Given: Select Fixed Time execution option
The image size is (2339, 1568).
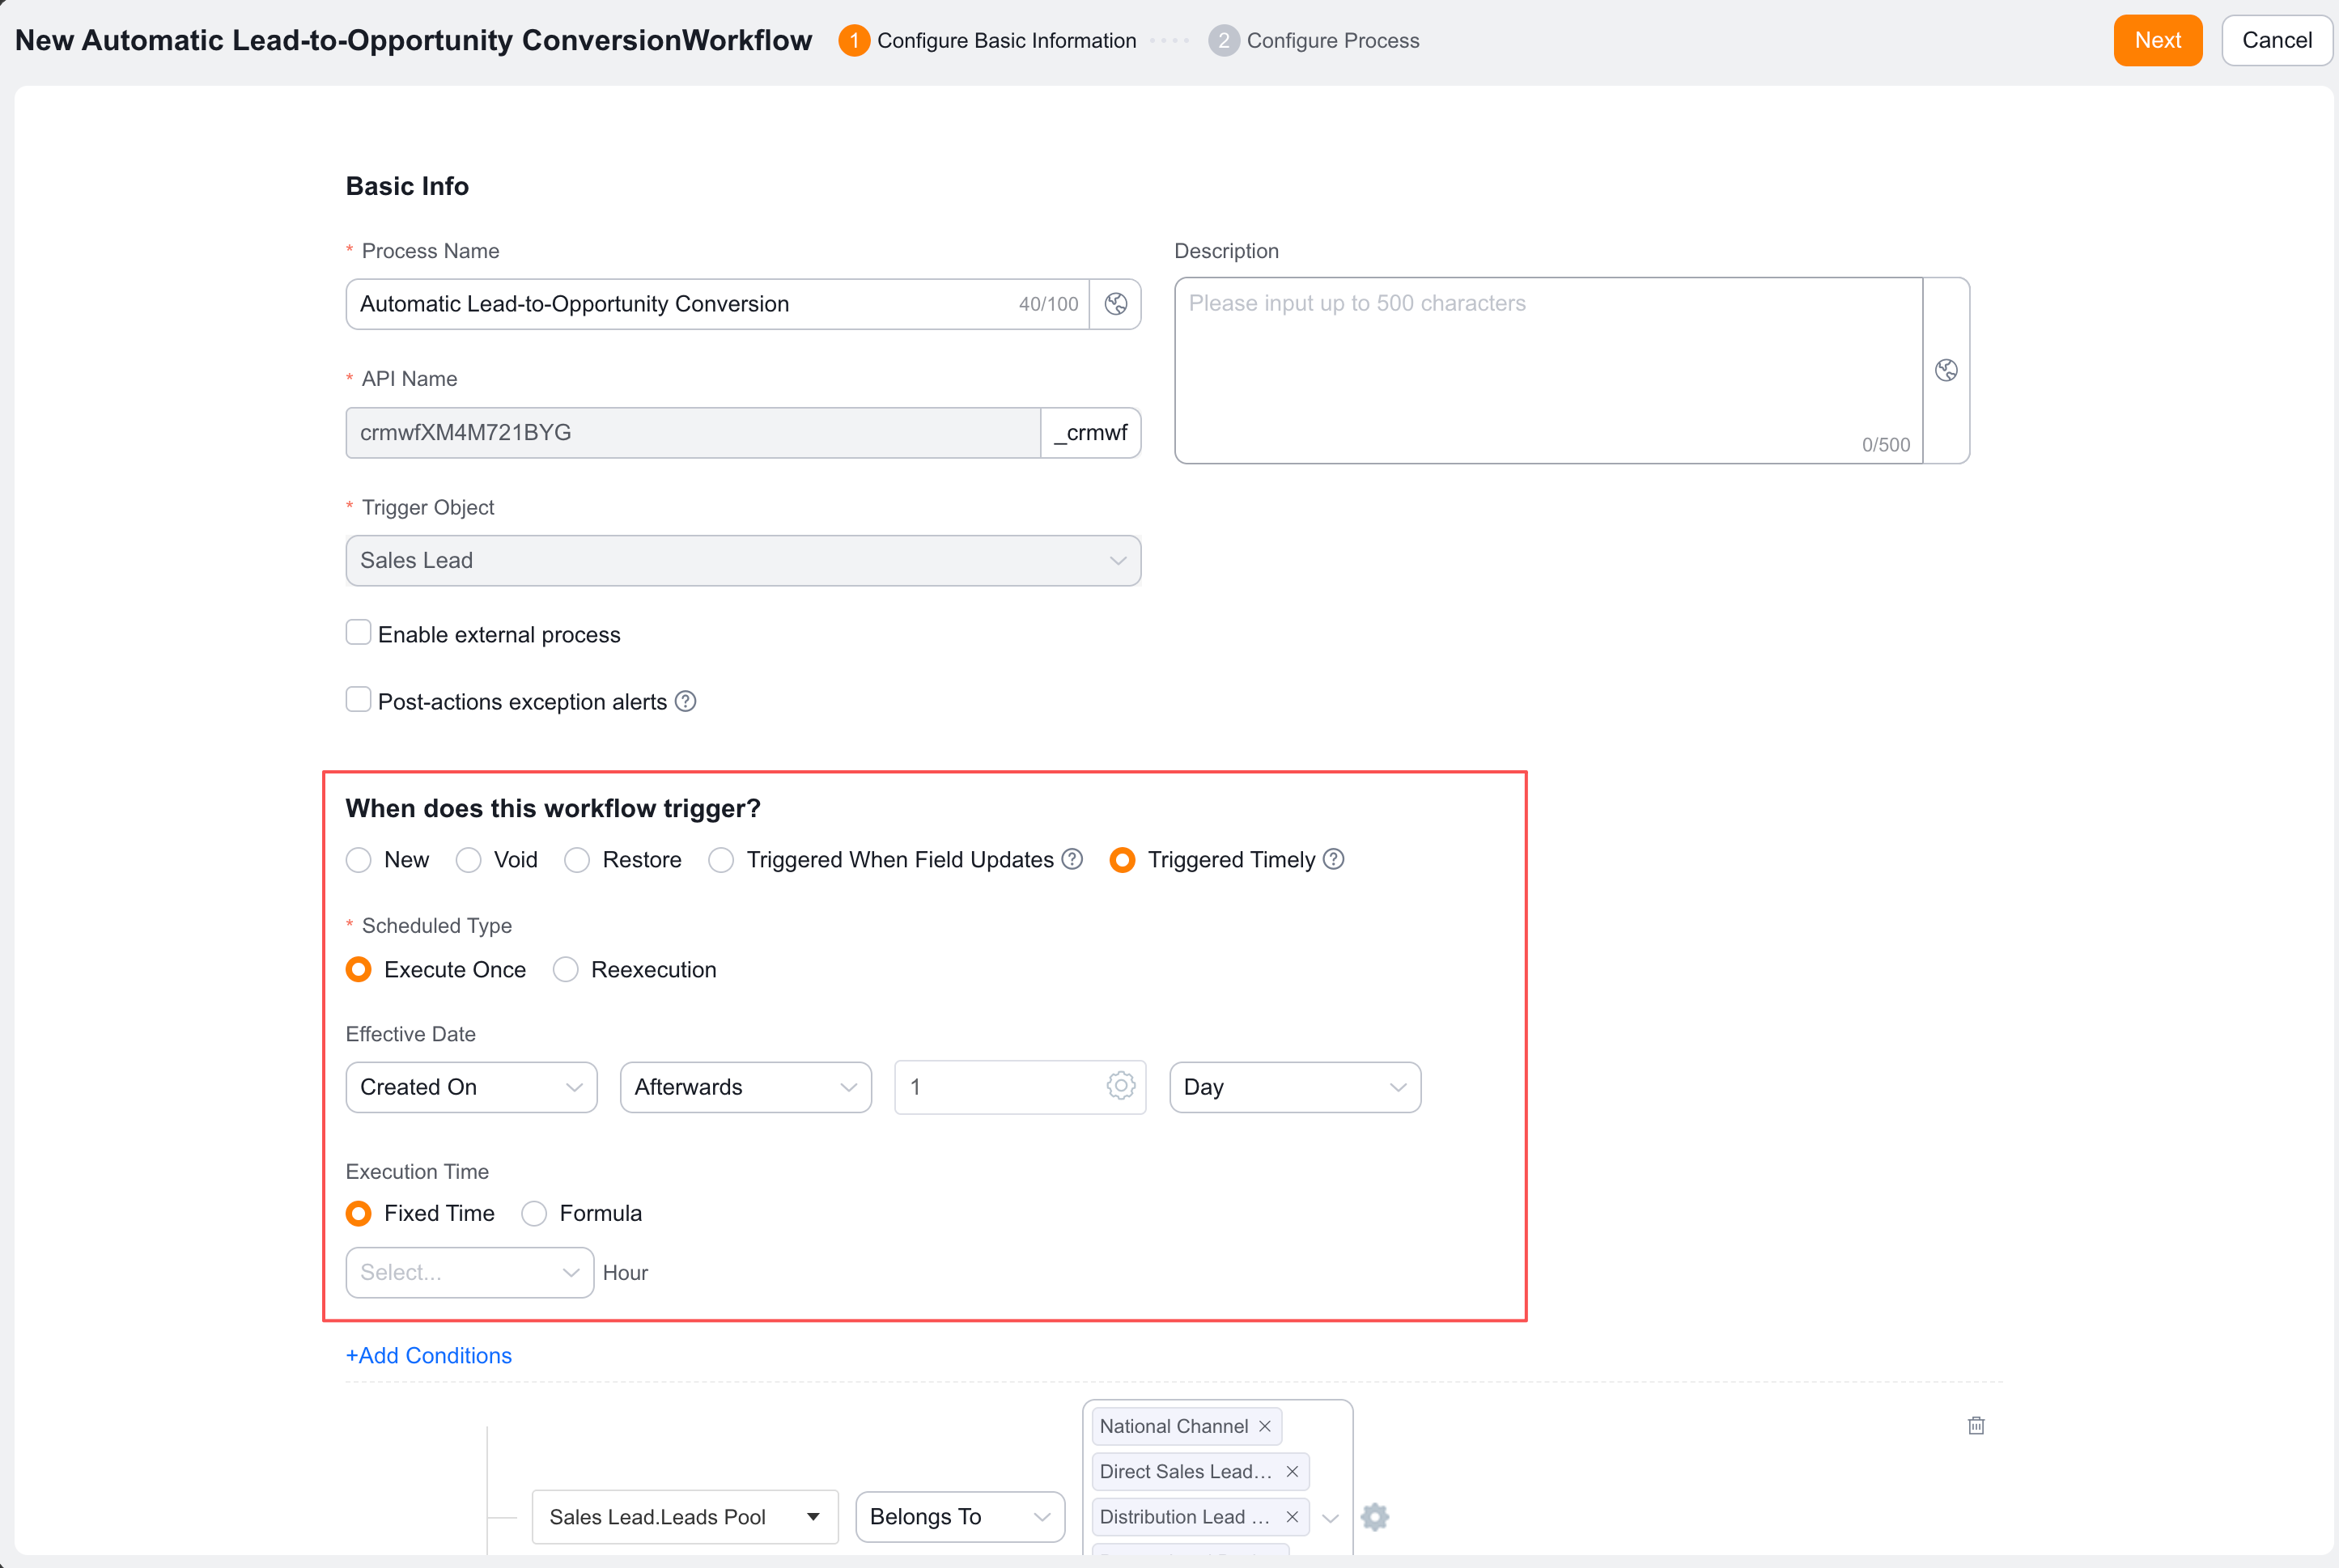Looking at the screenshot, I should pos(359,1213).
